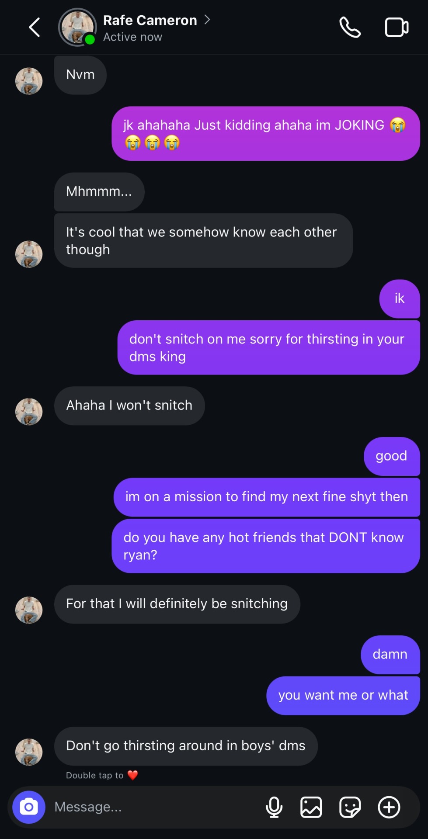Tap the plus more options icon
Image resolution: width=428 pixels, height=839 pixels.
389,807
